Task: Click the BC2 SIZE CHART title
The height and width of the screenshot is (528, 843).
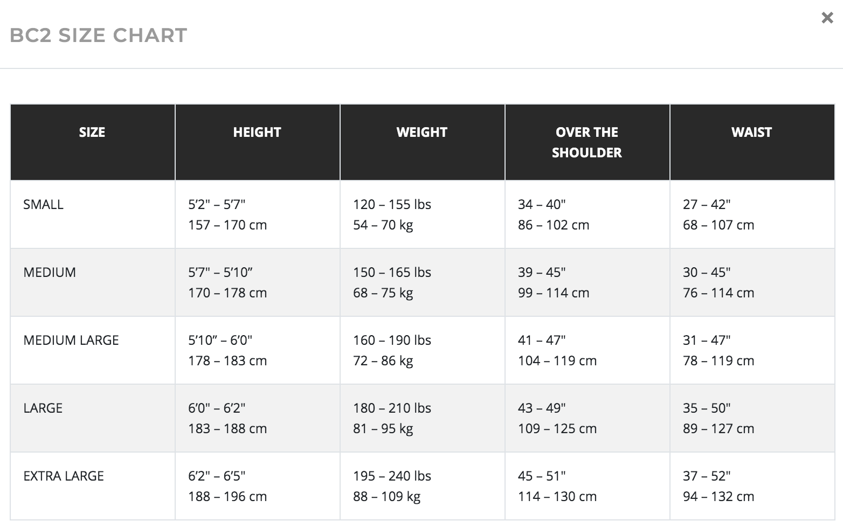Action: (x=99, y=36)
